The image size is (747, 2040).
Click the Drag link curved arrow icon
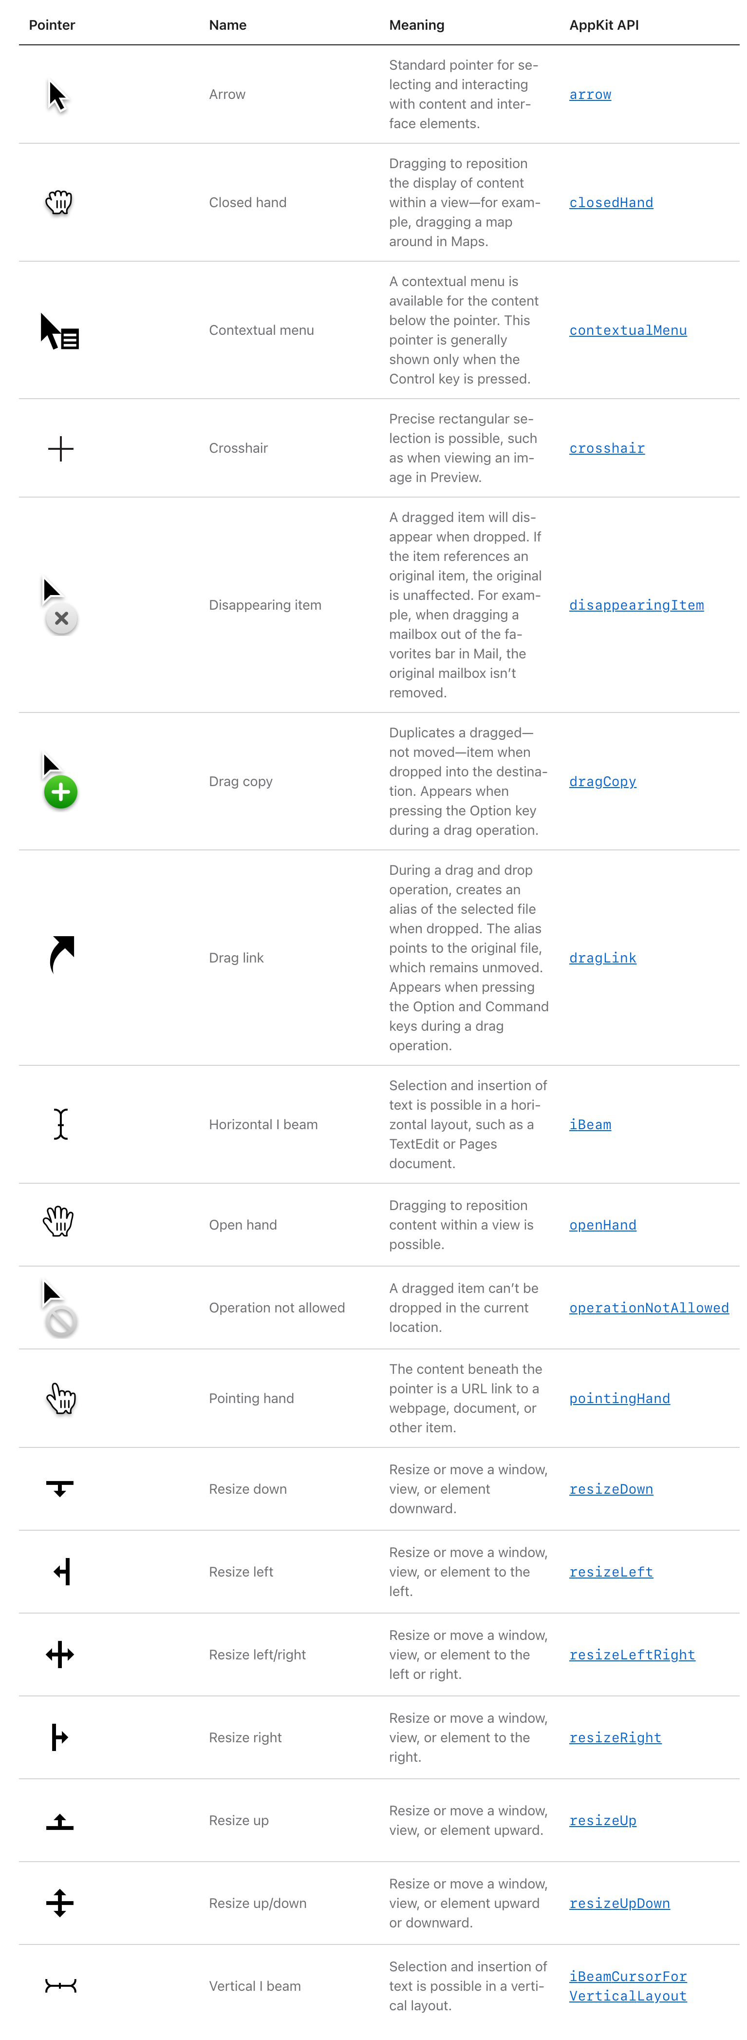pos(61,954)
